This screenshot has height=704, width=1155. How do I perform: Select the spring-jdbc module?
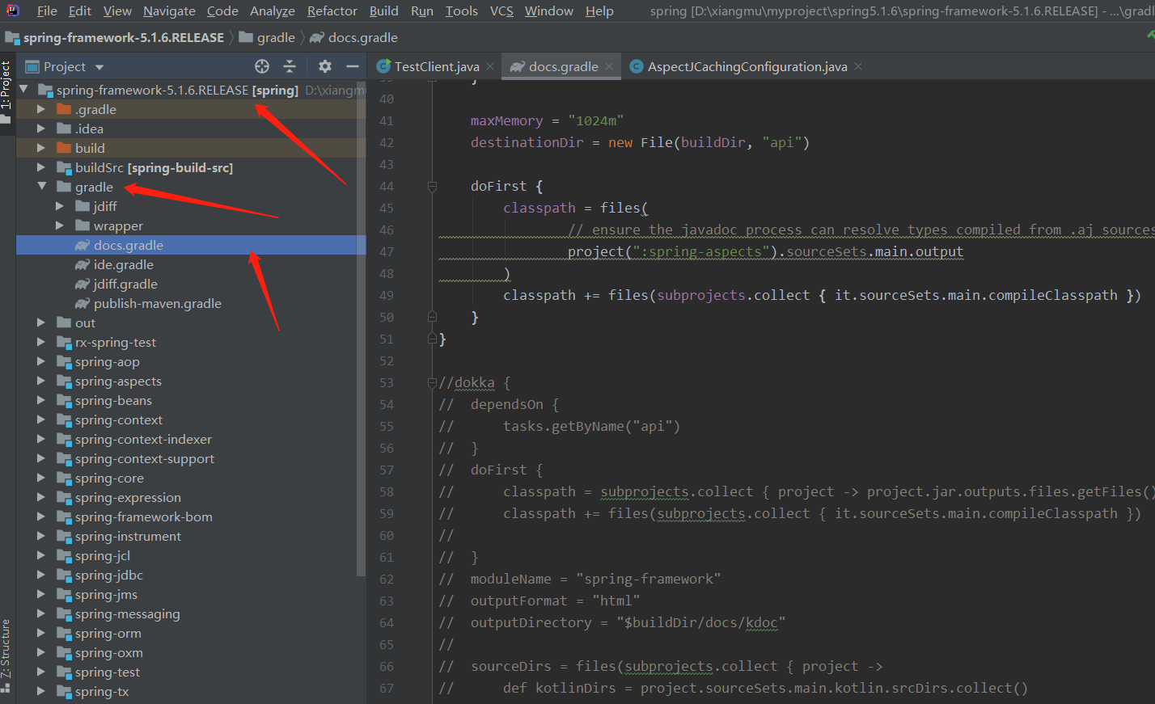(x=108, y=575)
